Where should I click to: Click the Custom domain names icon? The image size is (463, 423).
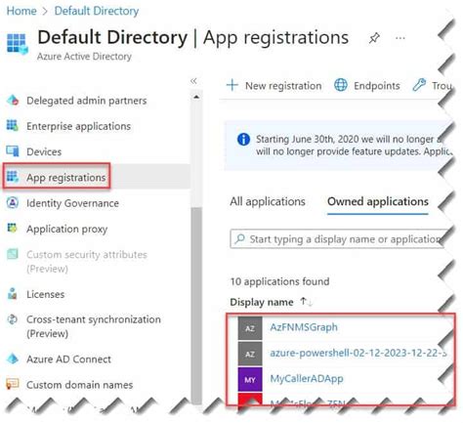[x=13, y=384]
